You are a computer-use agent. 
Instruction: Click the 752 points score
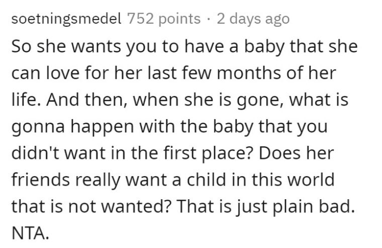(164, 19)
